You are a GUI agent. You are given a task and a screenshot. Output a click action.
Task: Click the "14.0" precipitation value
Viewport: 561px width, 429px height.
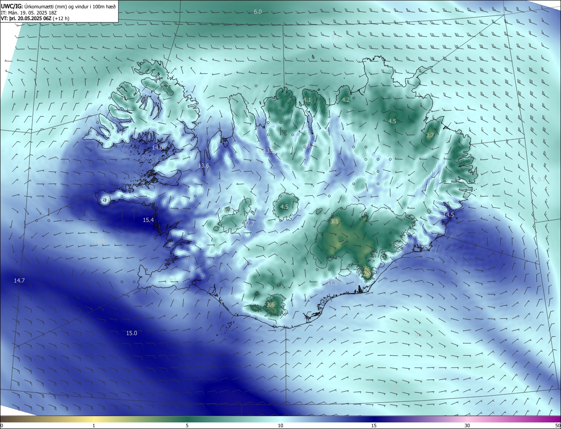pos(157,148)
